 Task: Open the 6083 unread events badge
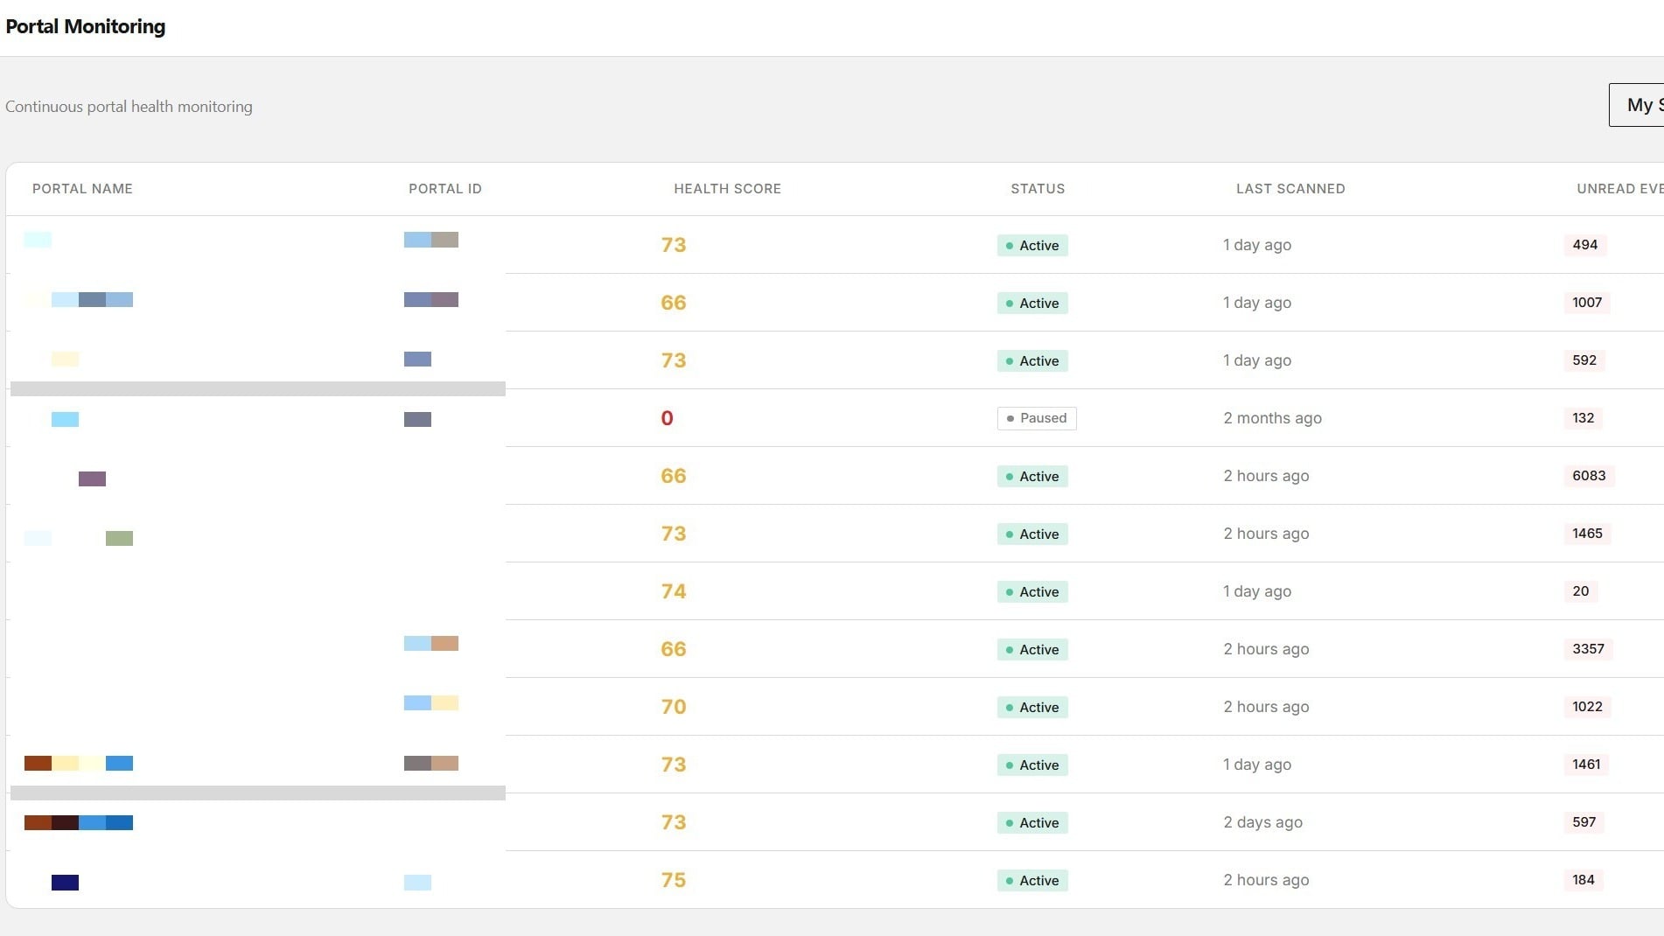1589,476
